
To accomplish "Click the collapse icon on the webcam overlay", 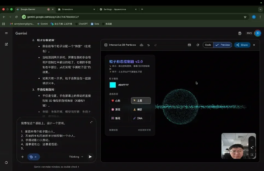I will (x=252, y=155).
